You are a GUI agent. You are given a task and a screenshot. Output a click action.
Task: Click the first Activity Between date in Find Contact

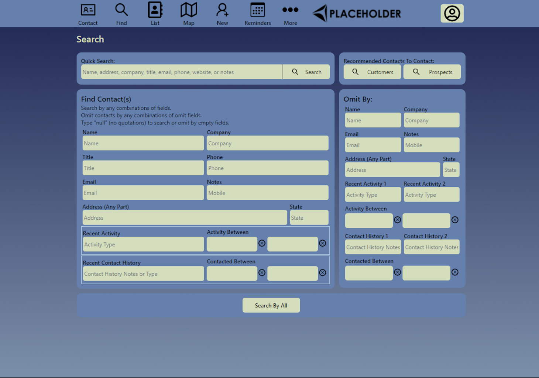232,244
